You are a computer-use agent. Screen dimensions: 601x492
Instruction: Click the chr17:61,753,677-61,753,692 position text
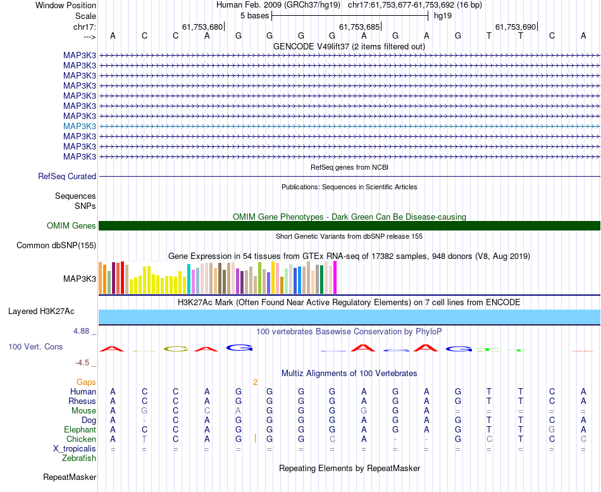(401, 5)
